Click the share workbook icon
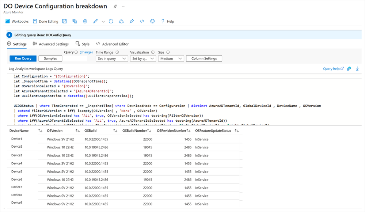365x212 pixels. (121, 22)
